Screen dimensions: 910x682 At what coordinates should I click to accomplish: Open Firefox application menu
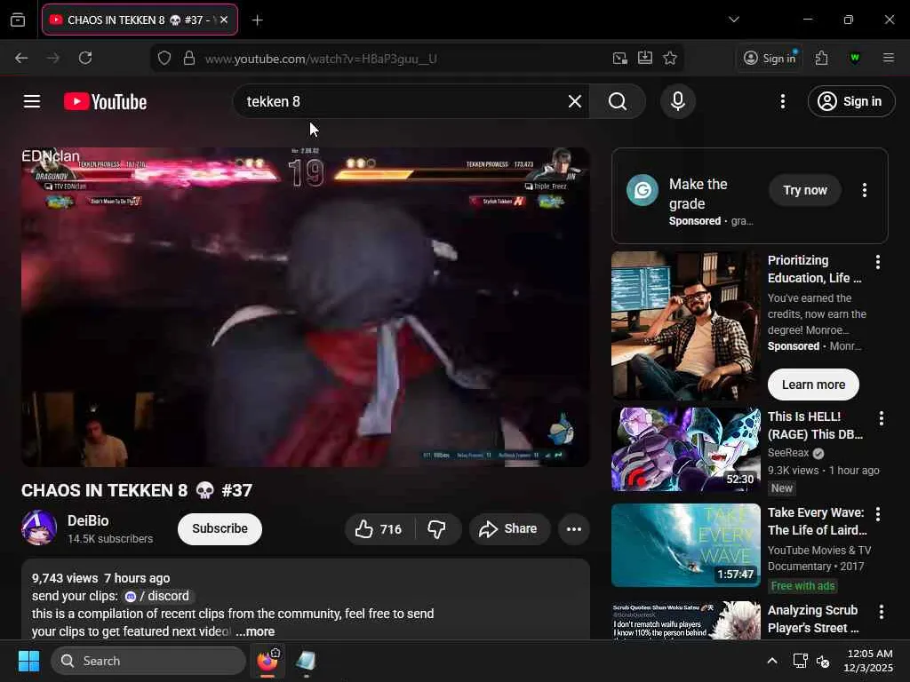coord(888,58)
